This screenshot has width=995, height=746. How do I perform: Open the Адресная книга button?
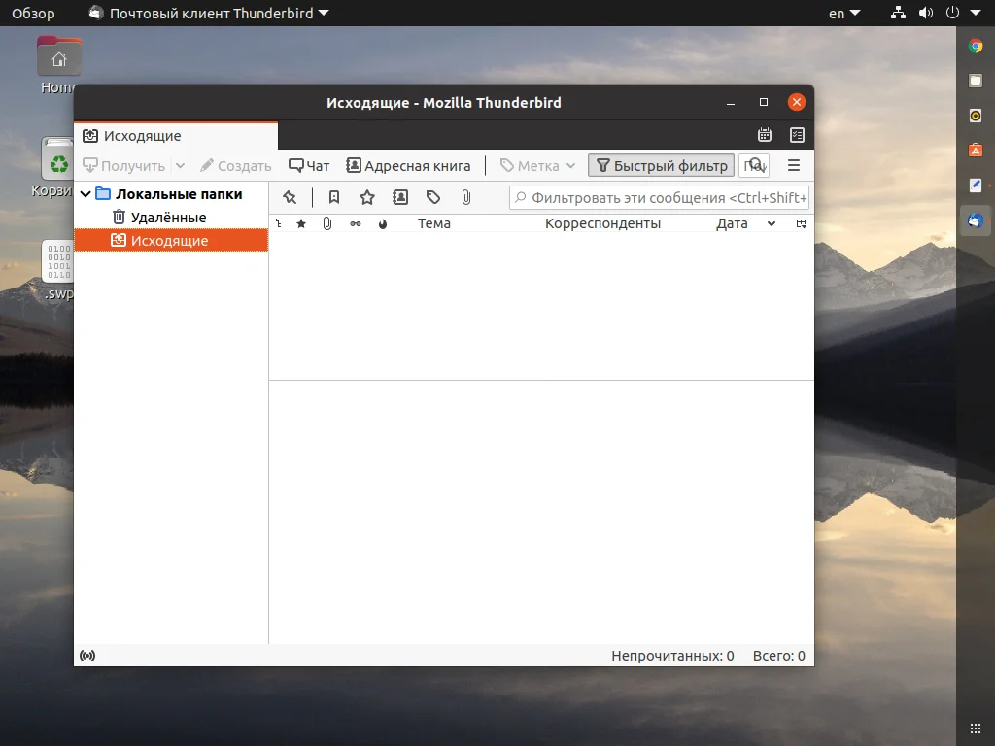tap(408, 166)
